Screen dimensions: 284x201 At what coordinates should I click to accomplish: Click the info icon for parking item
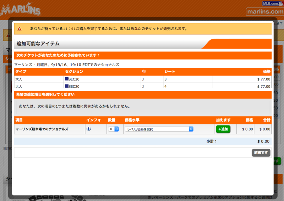(88, 129)
